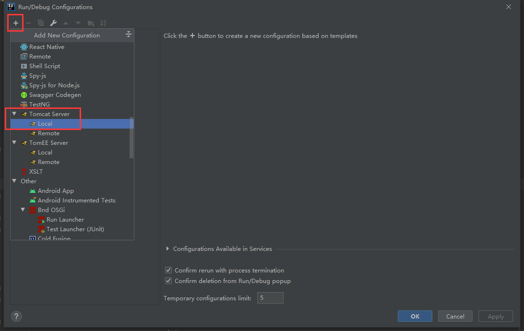Click the OK button
Viewport: 524px width, 331px height.
(415, 316)
